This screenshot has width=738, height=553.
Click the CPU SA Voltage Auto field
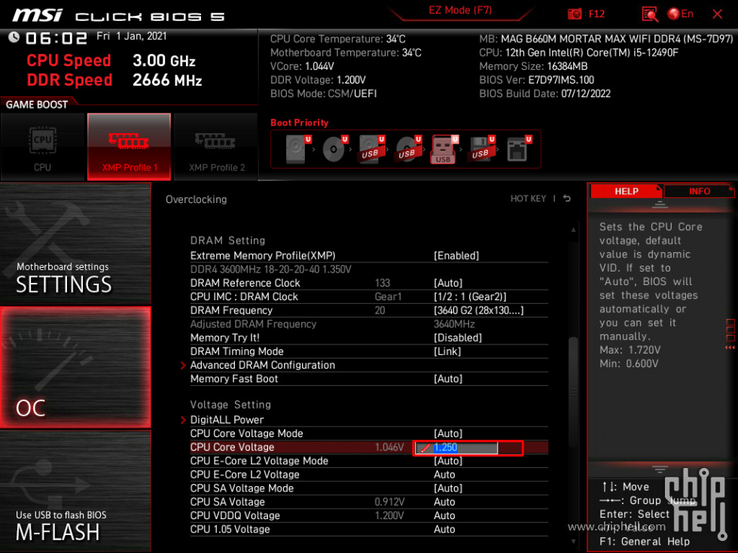coord(444,503)
